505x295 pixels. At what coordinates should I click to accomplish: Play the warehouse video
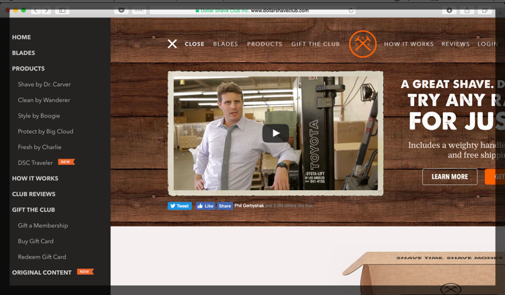[x=275, y=133]
